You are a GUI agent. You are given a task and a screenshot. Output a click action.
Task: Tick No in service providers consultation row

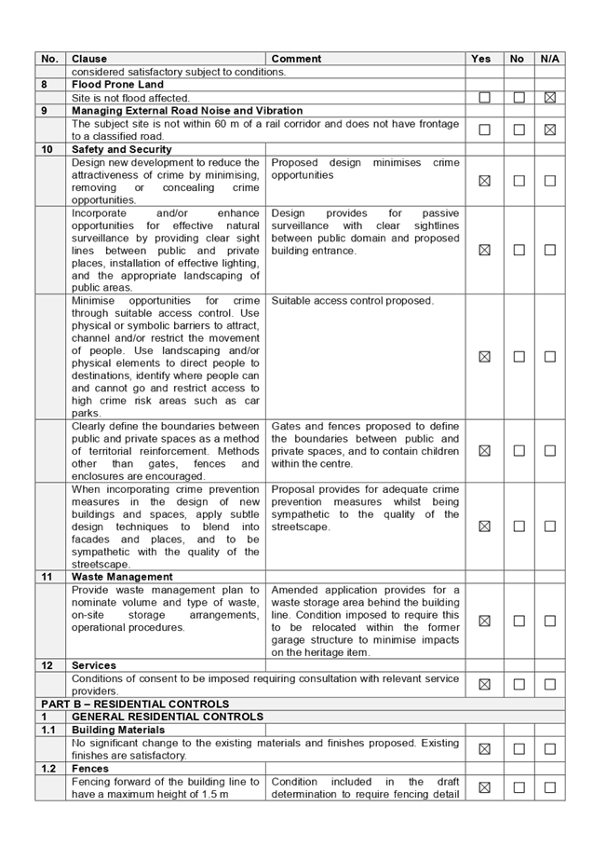click(519, 684)
